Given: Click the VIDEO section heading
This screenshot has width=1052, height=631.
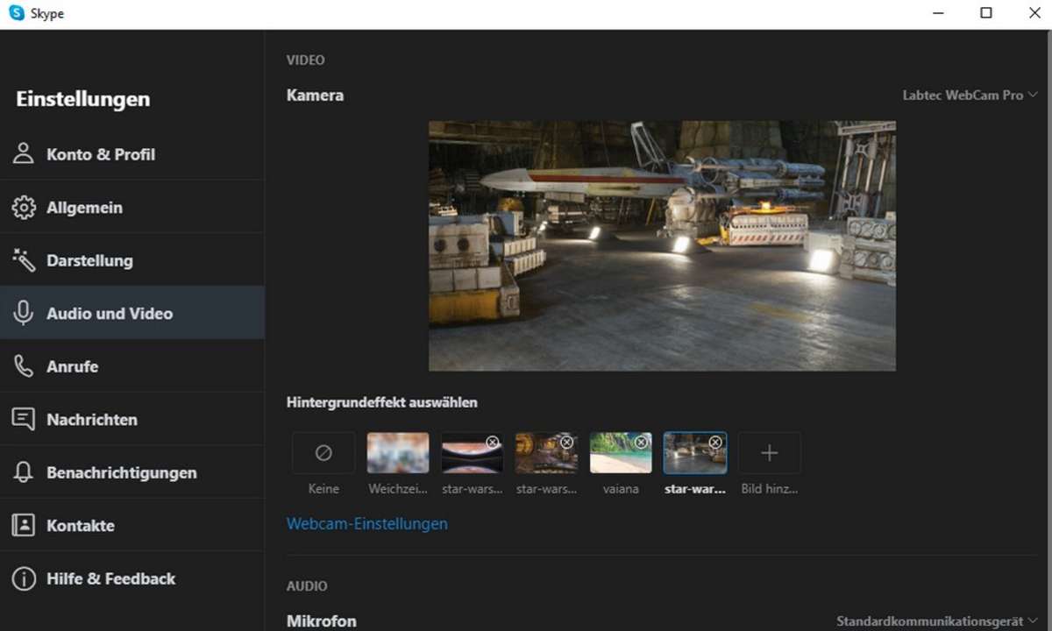Looking at the screenshot, I should 306,60.
